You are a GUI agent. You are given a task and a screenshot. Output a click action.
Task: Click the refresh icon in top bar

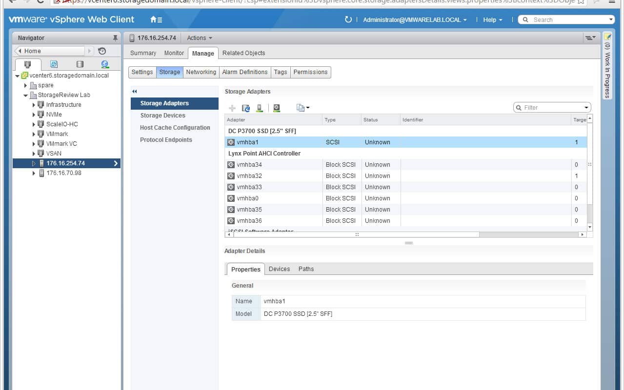348,19
